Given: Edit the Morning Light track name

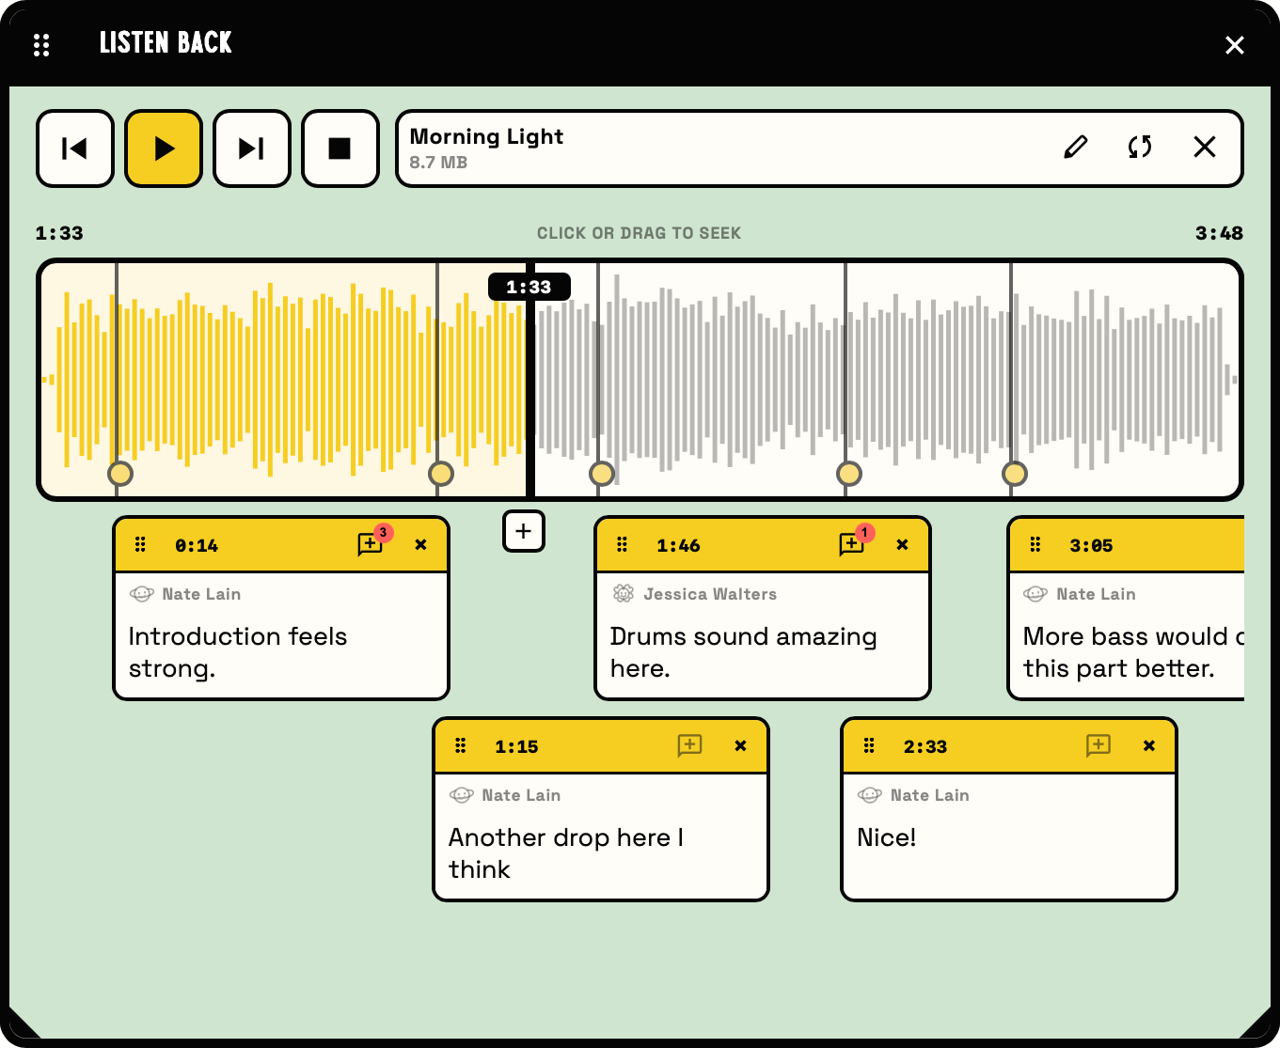Looking at the screenshot, I should [1075, 148].
